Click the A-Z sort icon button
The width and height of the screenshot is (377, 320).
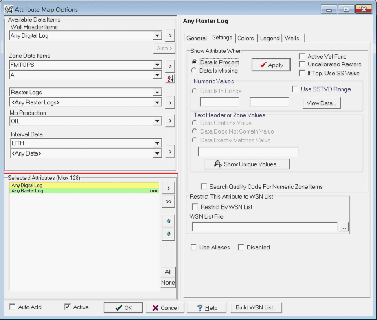170,79
